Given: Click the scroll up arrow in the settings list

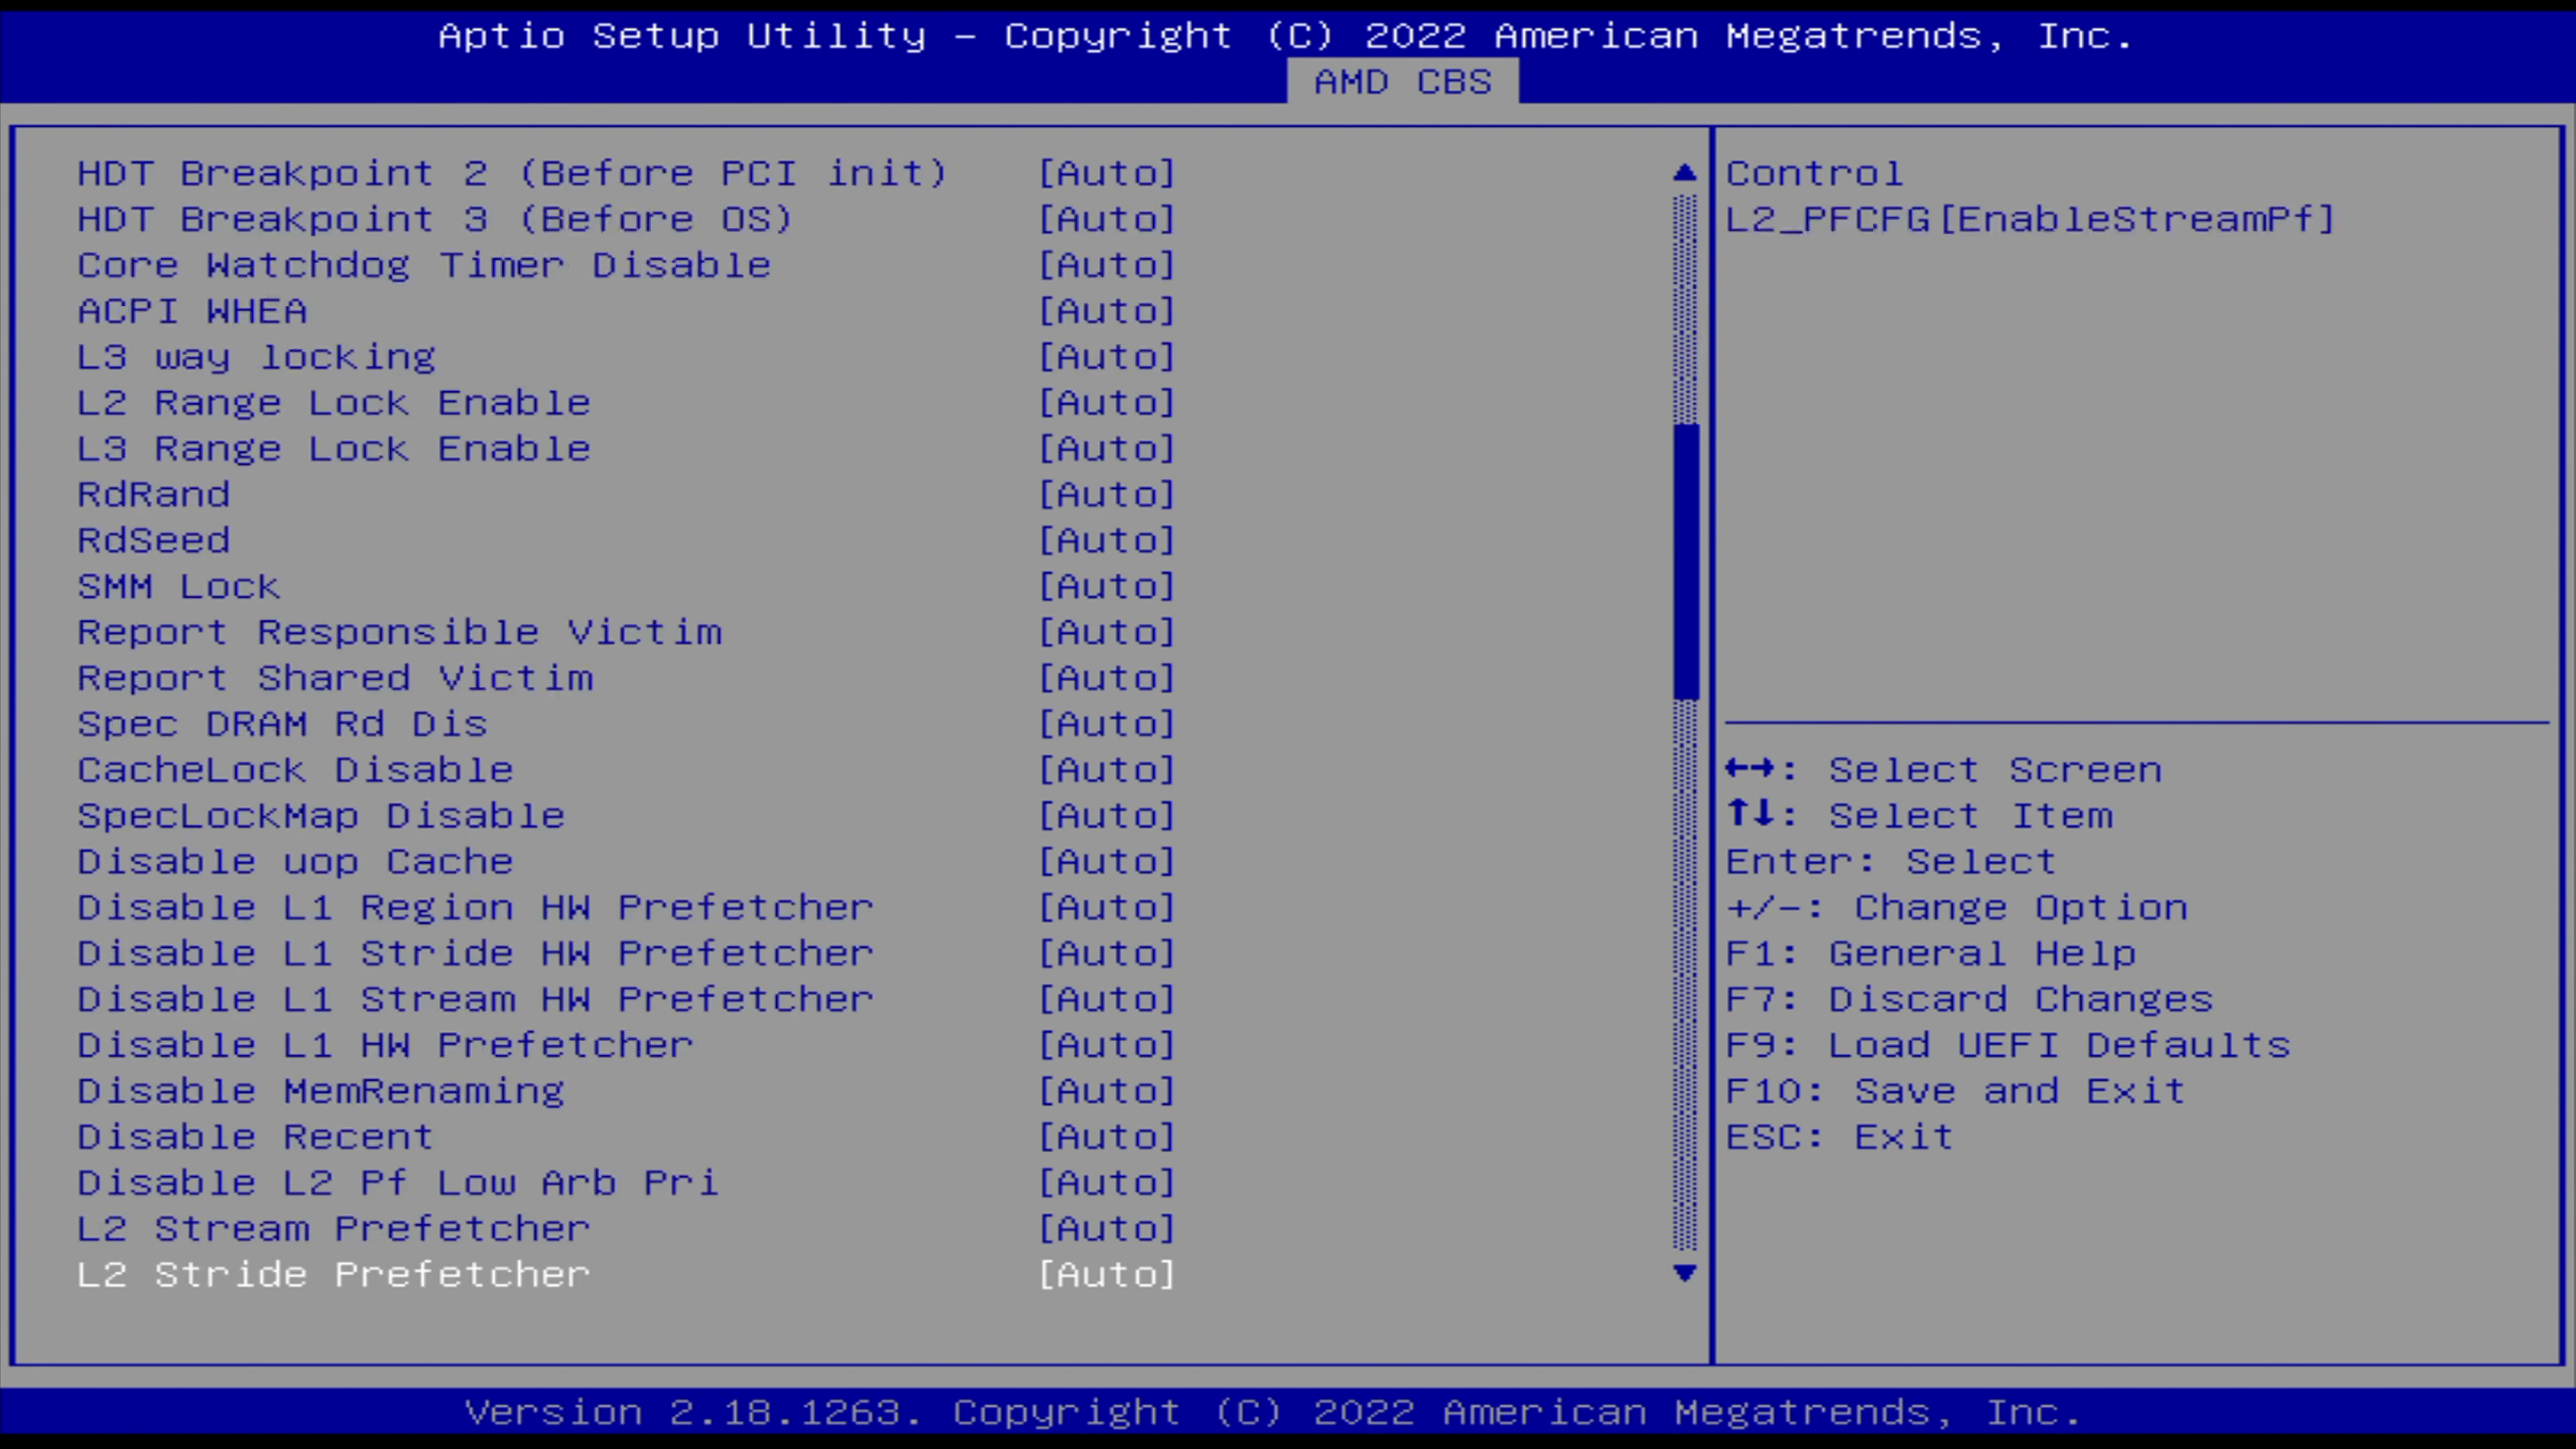Looking at the screenshot, I should [x=1685, y=173].
